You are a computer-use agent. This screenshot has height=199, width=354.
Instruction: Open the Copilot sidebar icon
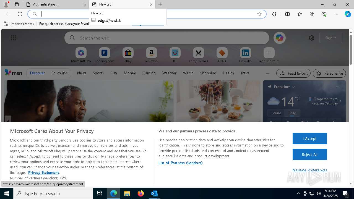[348, 14]
